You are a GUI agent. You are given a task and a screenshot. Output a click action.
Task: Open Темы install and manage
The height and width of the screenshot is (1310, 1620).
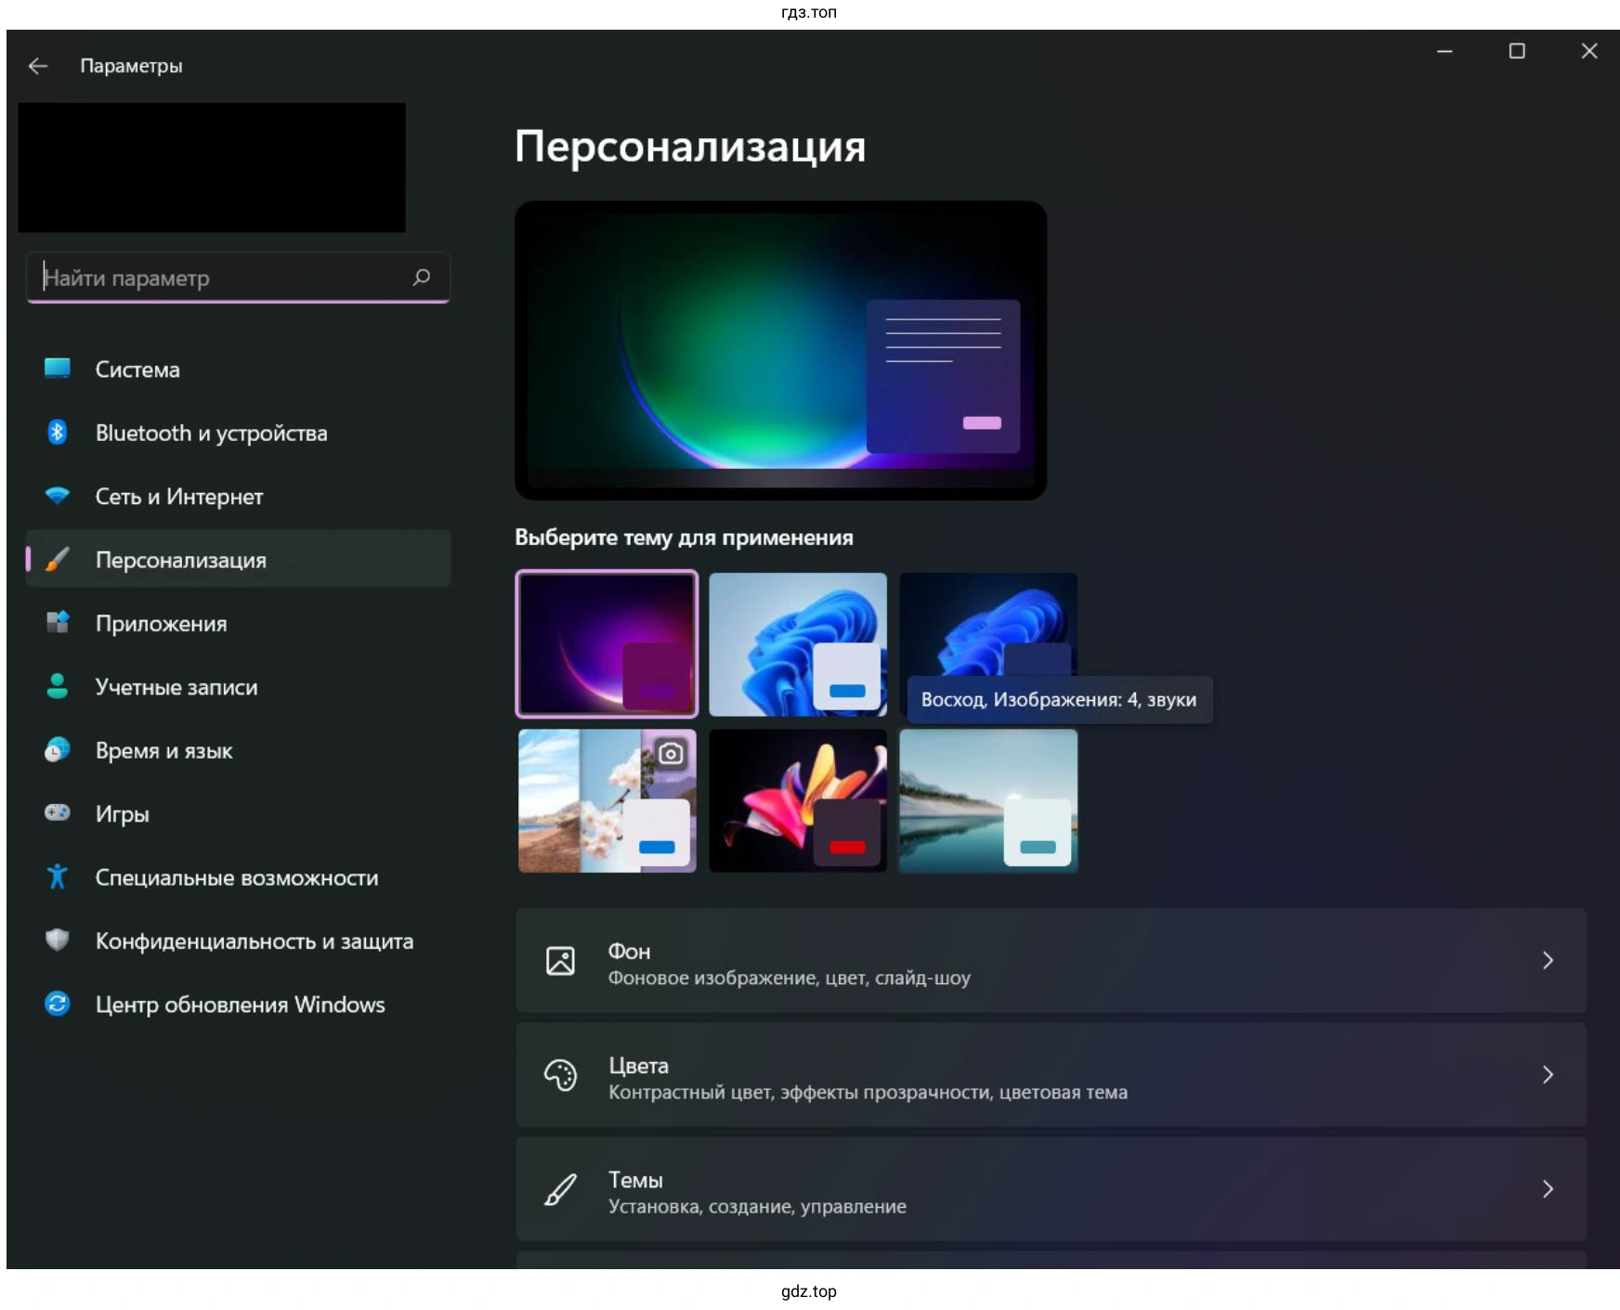click(1051, 1189)
